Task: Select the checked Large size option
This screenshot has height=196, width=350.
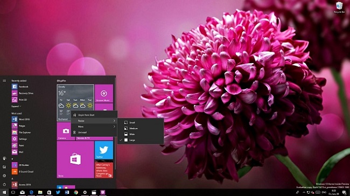Action: click(x=141, y=140)
